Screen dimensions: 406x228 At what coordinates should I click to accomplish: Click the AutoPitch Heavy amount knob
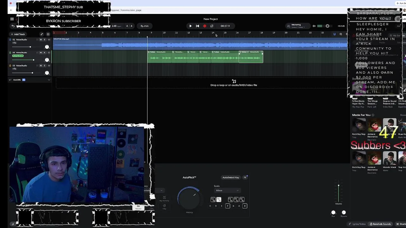tap(189, 199)
